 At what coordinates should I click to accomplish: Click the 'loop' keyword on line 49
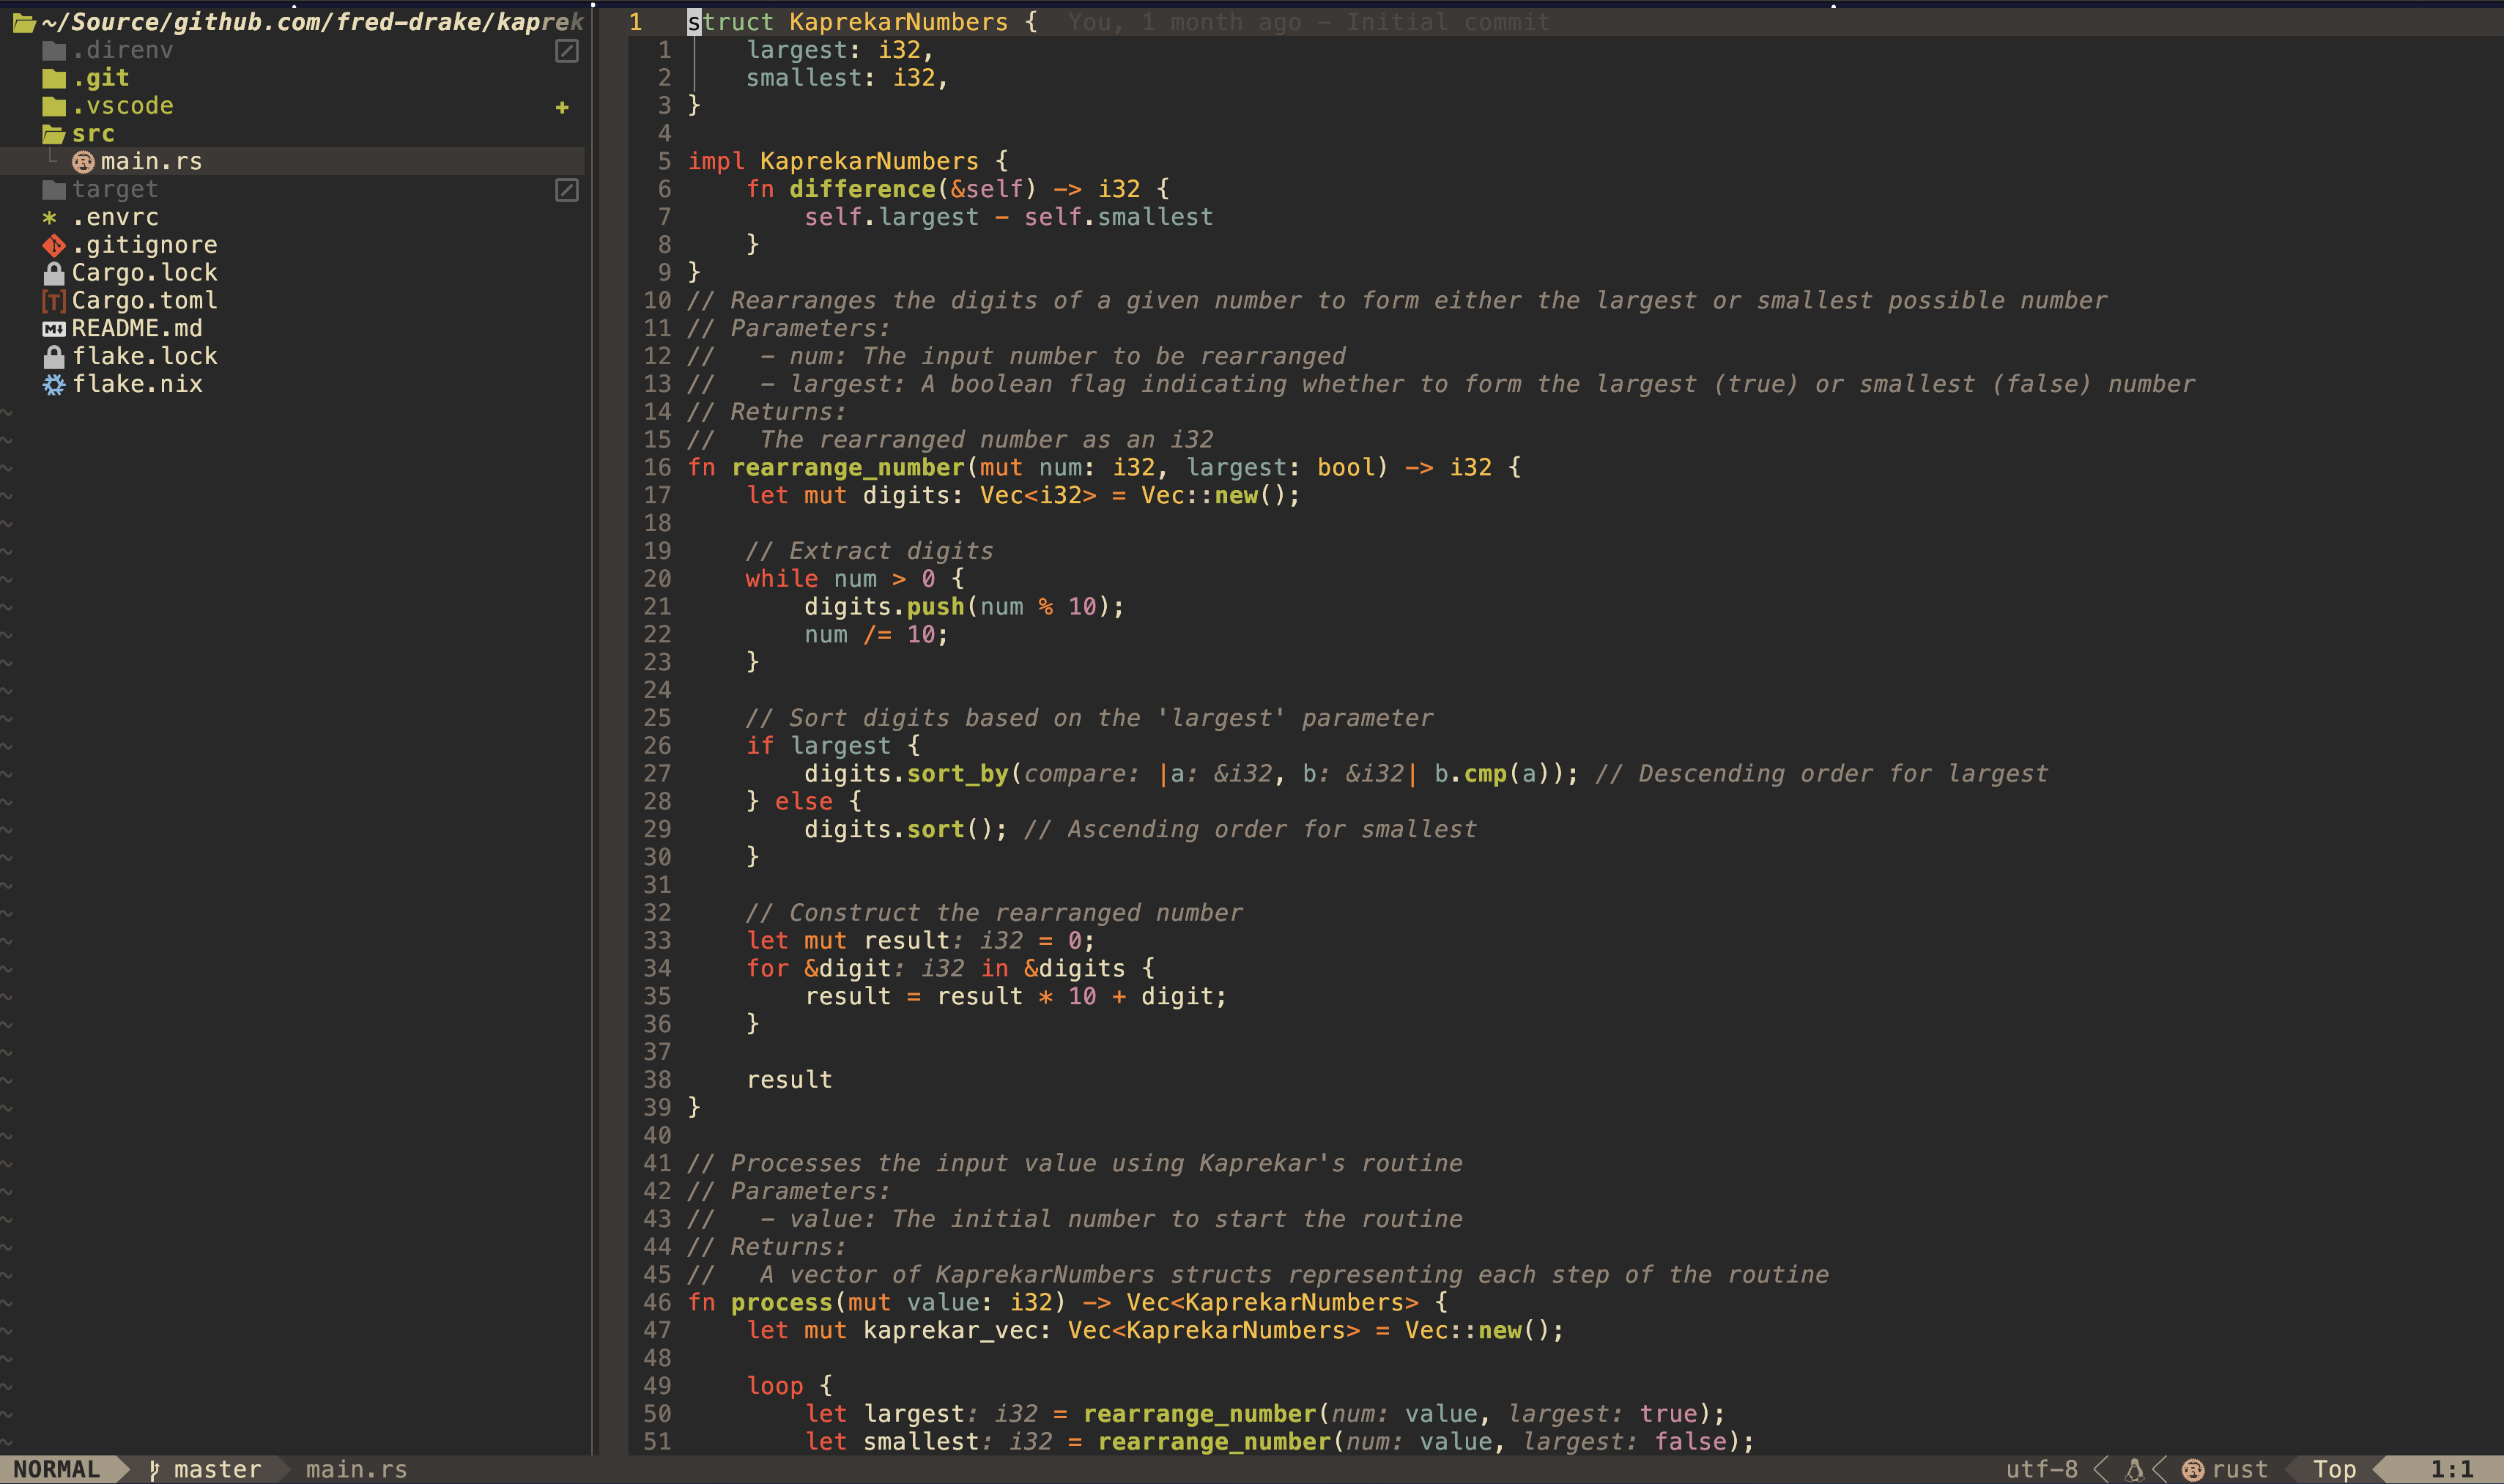click(x=775, y=1386)
